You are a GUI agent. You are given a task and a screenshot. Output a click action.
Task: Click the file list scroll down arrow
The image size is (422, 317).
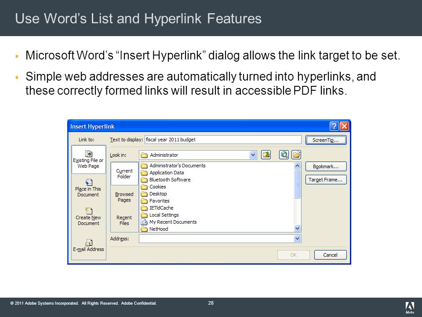298,229
